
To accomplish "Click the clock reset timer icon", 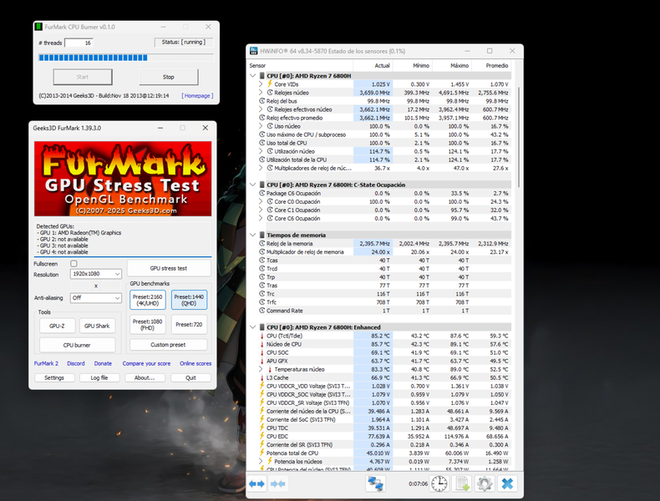I will point(439,484).
